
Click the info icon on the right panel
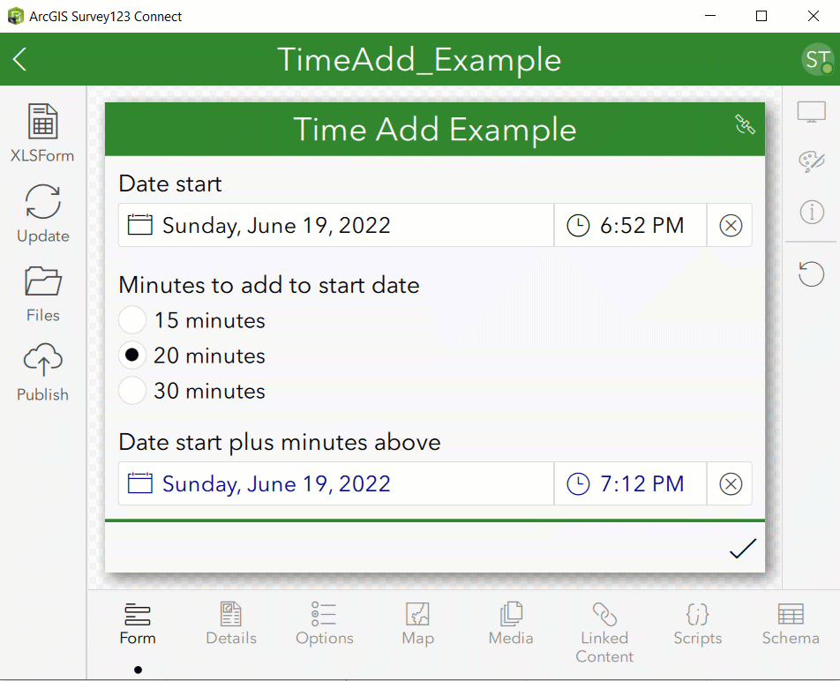811,212
